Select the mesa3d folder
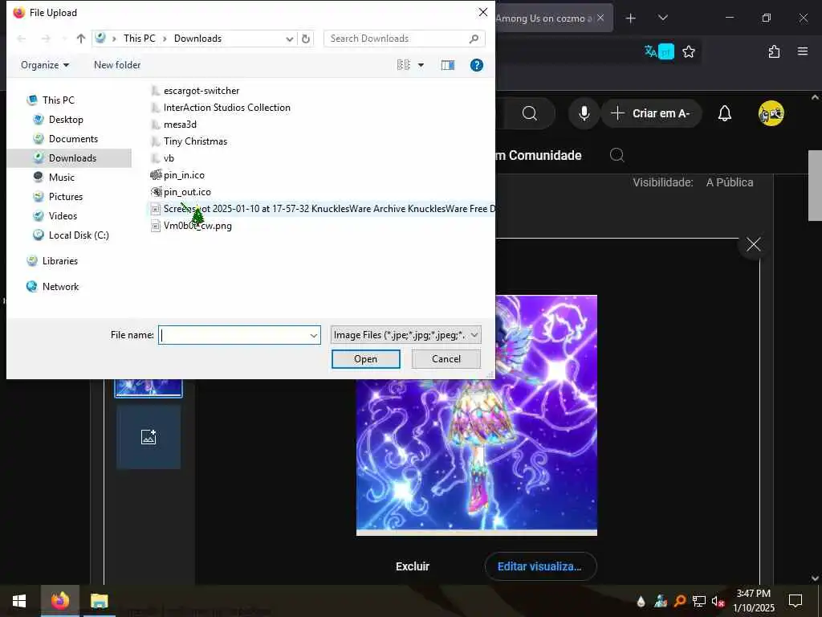The width and height of the screenshot is (822, 617). point(180,125)
